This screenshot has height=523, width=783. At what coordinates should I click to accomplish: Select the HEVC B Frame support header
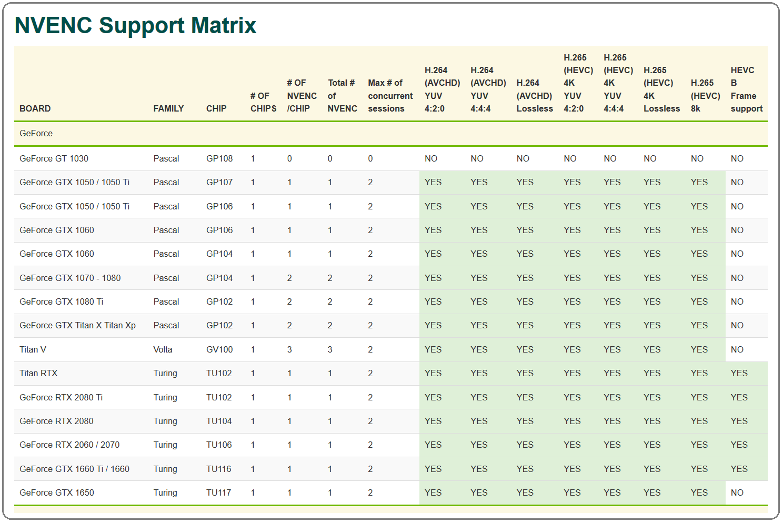pos(746,89)
